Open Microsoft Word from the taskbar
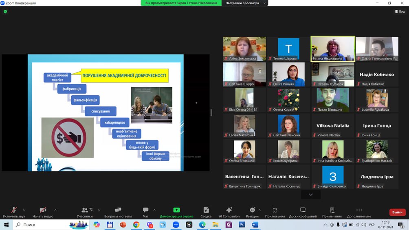The height and width of the screenshot is (230, 409). [255, 225]
